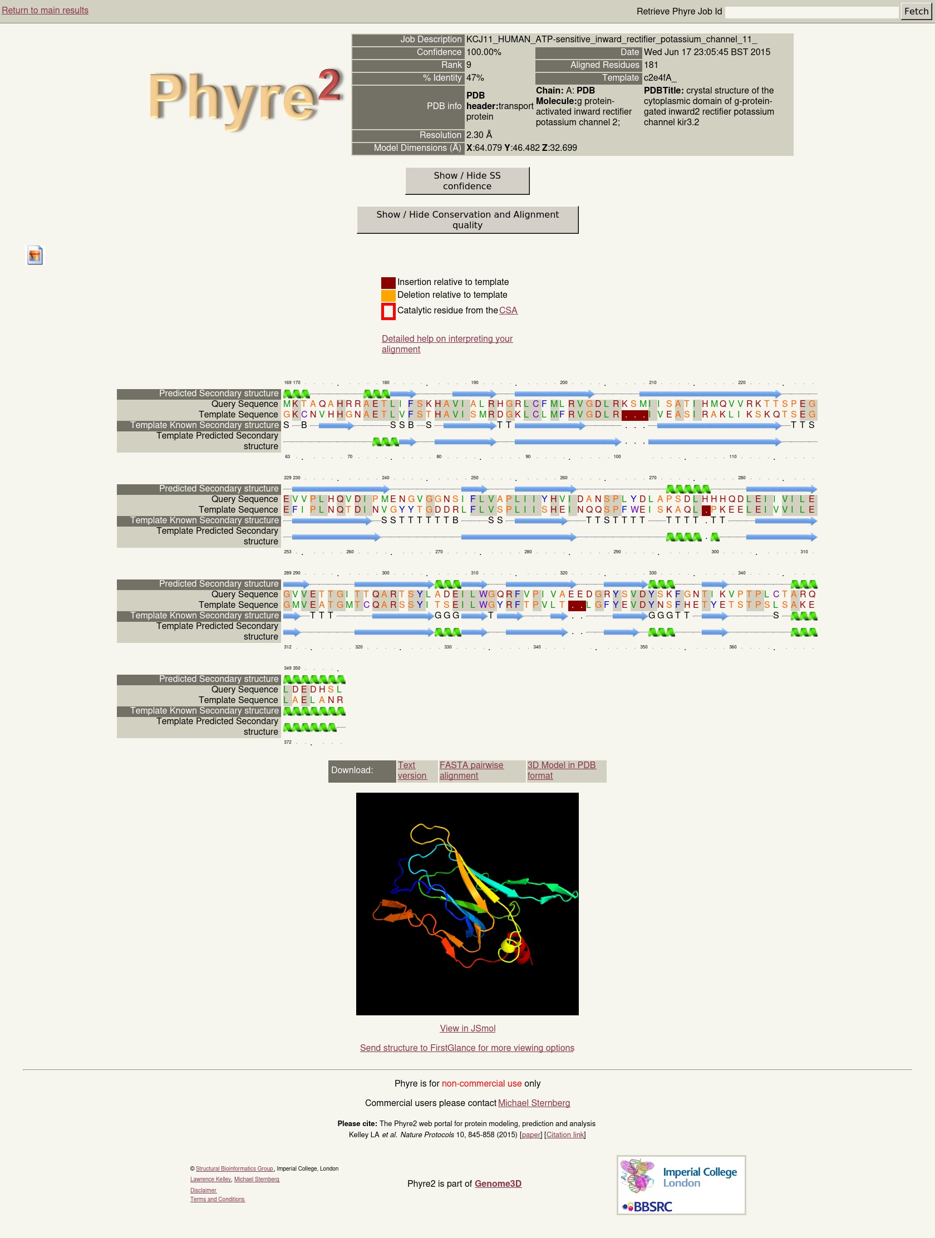935x1238 pixels.
Task: Click the 3D protein model image
Action: [x=467, y=903]
